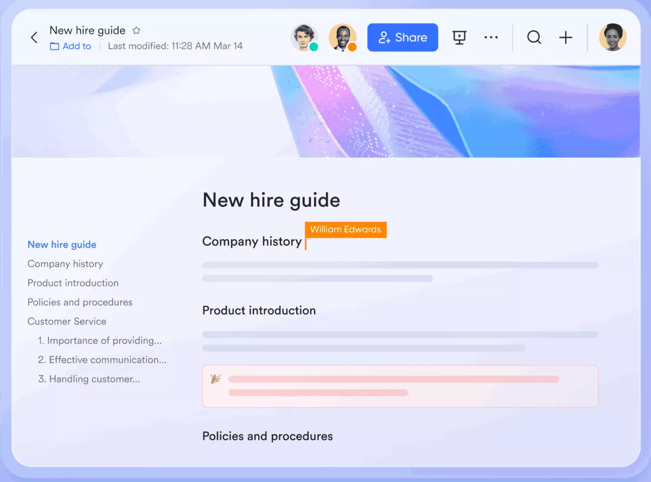The width and height of the screenshot is (651, 482).
Task: Select Customer Service in the outline
Action: pos(67,321)
